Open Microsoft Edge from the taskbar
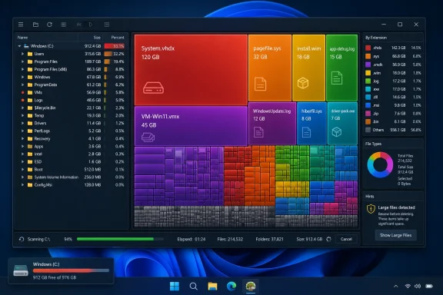Screen dimensions: 443x295 (231, 287)
